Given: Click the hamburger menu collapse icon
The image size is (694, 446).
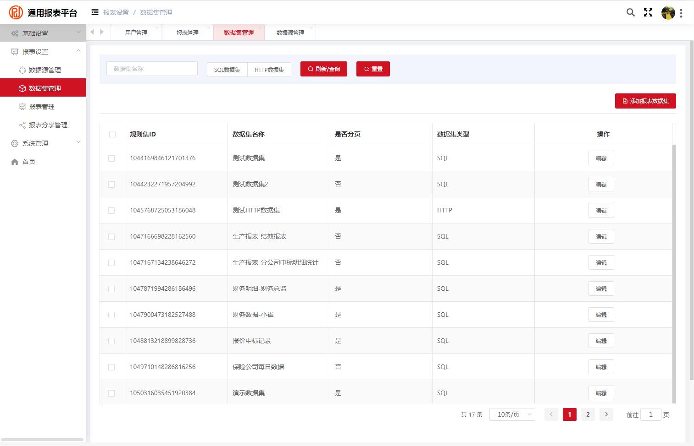Looking at the screenshot, I should point(95,12).
